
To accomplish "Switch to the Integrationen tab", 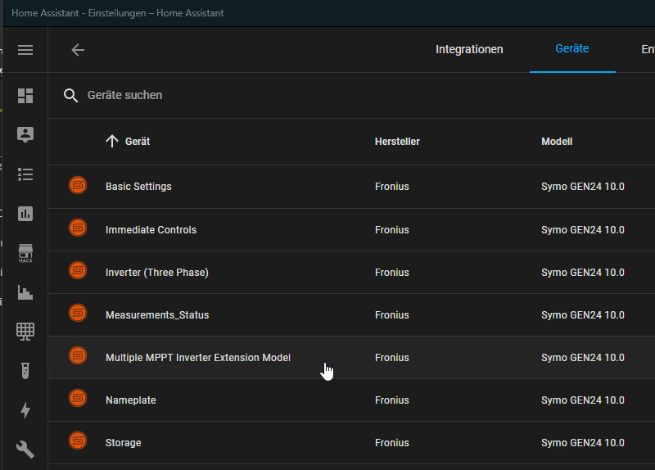I will pos(469,50).
